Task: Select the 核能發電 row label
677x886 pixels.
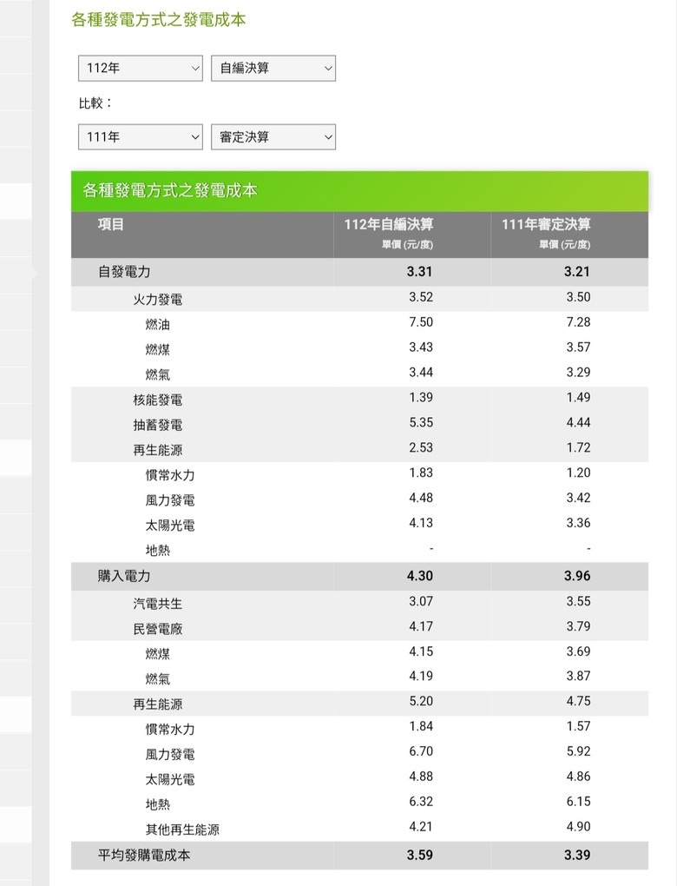Action: pos(158,400)
